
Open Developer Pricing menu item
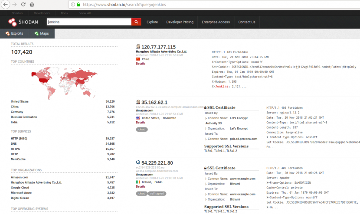(180, 22)
